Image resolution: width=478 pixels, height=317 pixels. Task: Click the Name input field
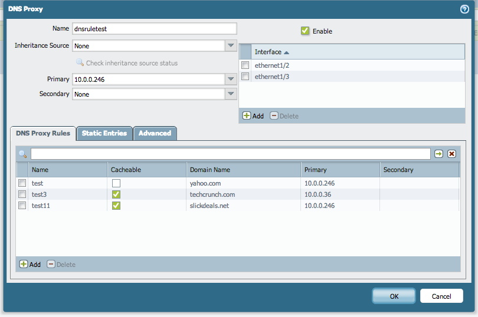(x=153, y=28)
